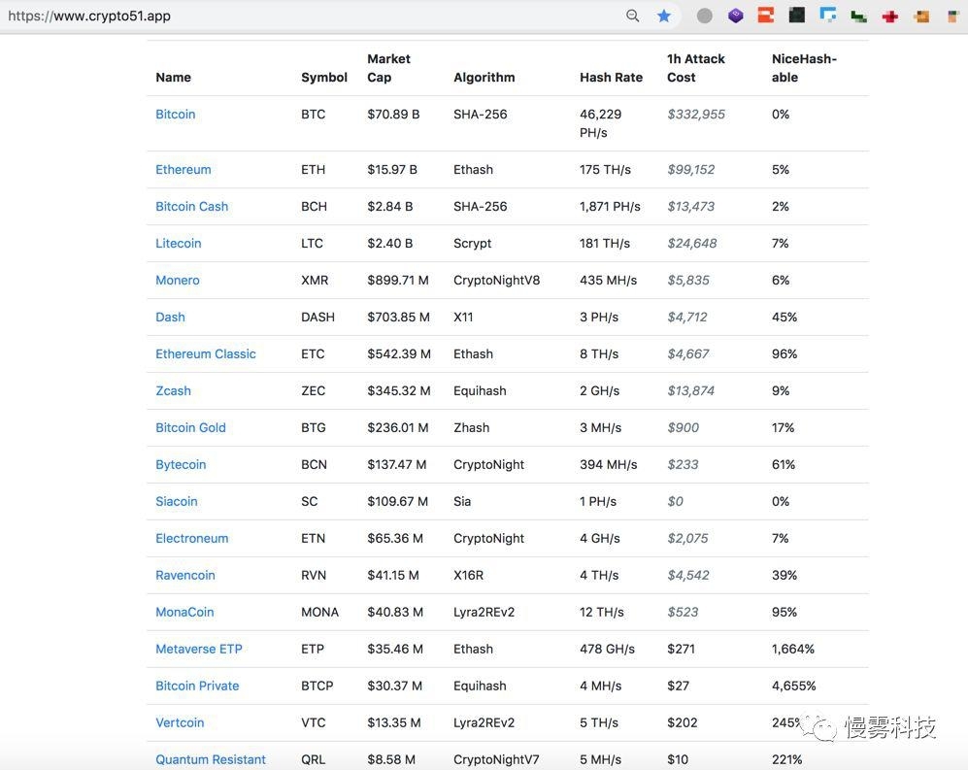968x770 pixels.
Task: Click the 478 GH/s hash rate
Action: pyautogui.click(x=608, y=649)
